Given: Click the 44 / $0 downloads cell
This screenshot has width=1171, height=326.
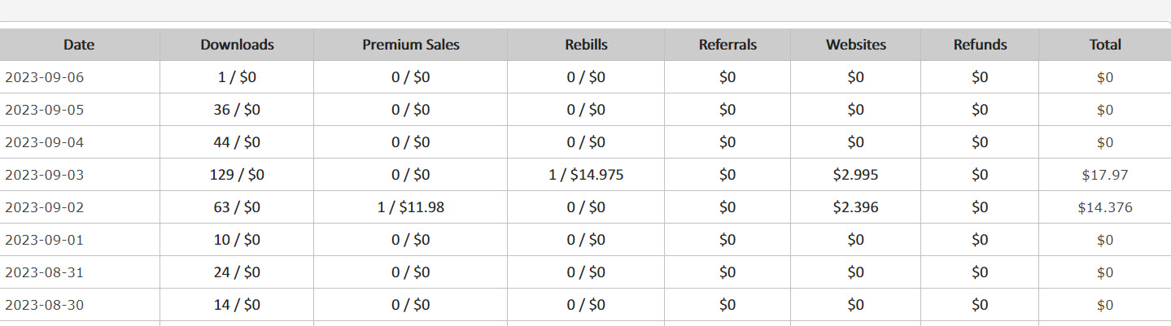Looking at the screenshot, I should pyautogui.click(x=237, y=142).
